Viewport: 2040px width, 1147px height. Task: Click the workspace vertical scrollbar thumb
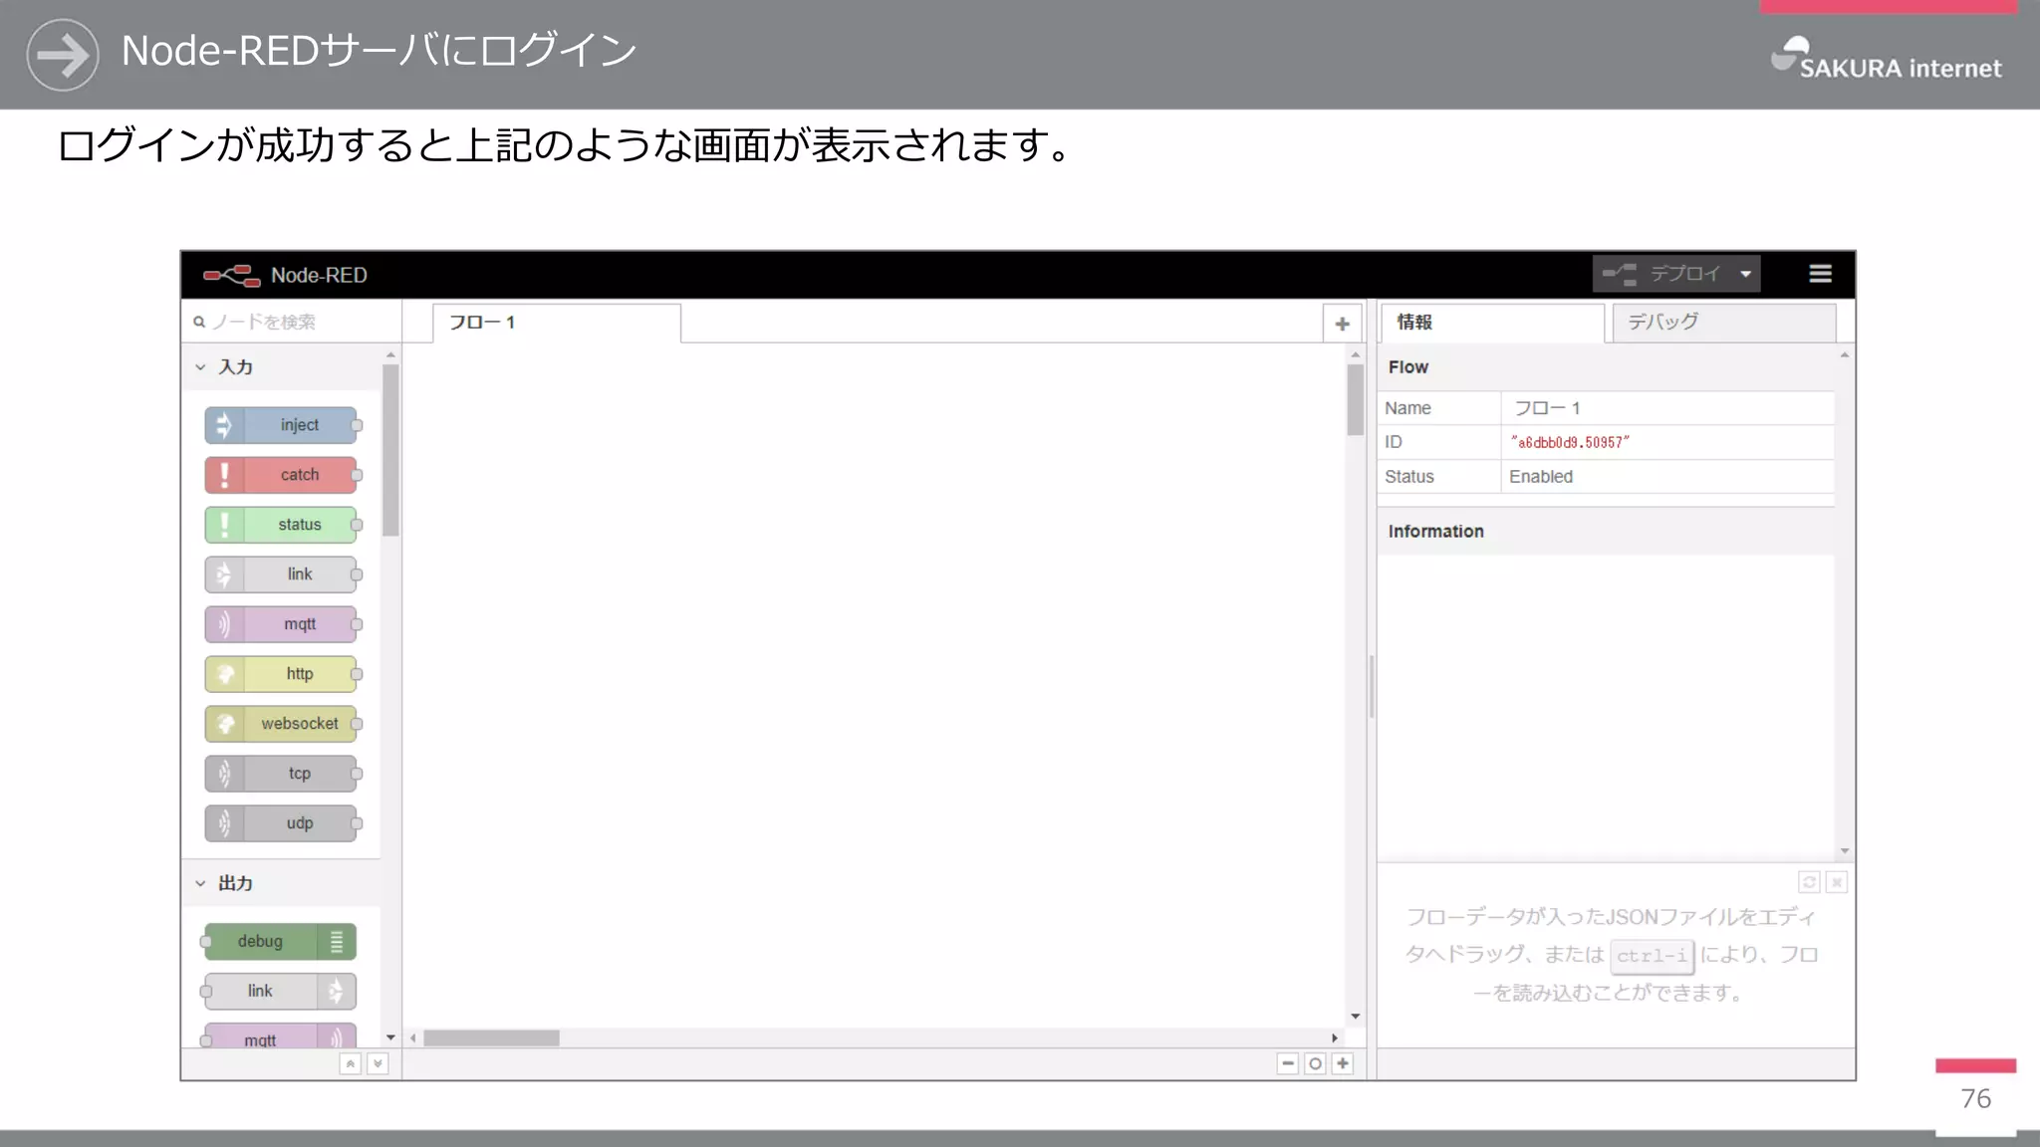[x=1355, y=399]
